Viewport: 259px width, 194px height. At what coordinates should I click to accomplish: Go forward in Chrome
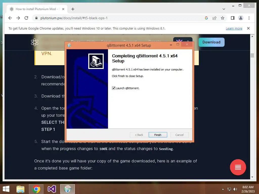click(x=18, y=18)
